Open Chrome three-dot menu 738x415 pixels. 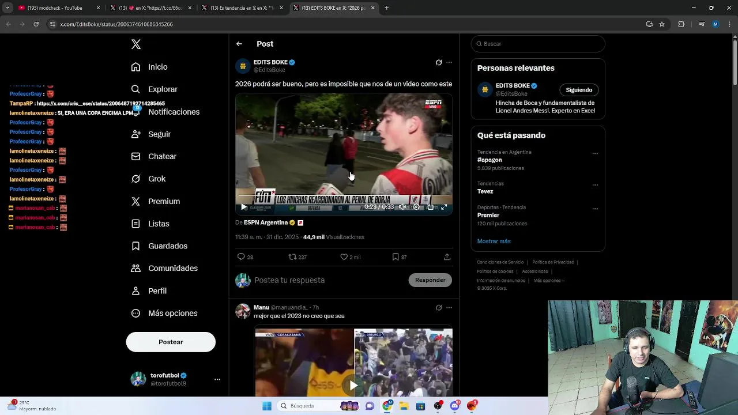(728, 24)
